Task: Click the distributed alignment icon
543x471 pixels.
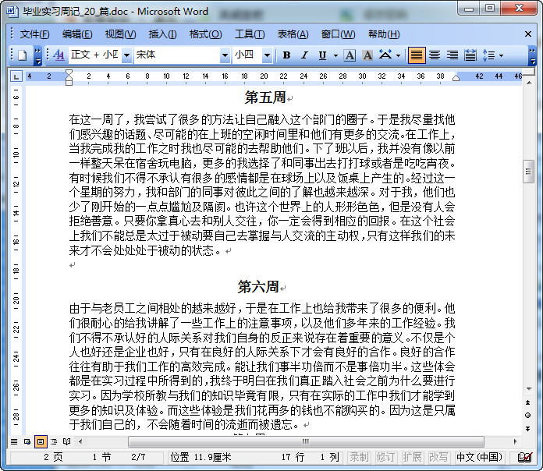Action: (470, 55)
